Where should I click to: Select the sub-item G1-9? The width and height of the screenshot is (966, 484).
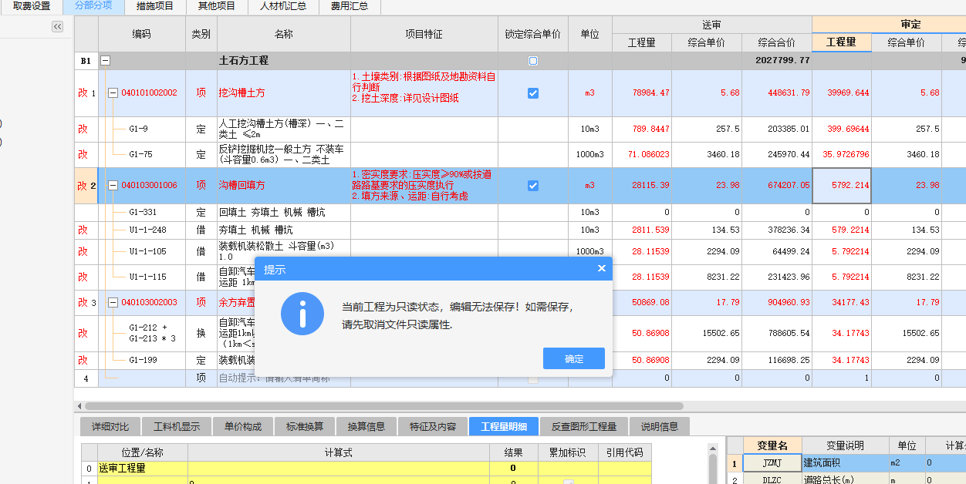point(138,129)
